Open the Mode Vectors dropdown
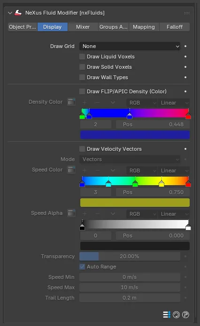This screenshot has width=200, height=326. point(130,159)
